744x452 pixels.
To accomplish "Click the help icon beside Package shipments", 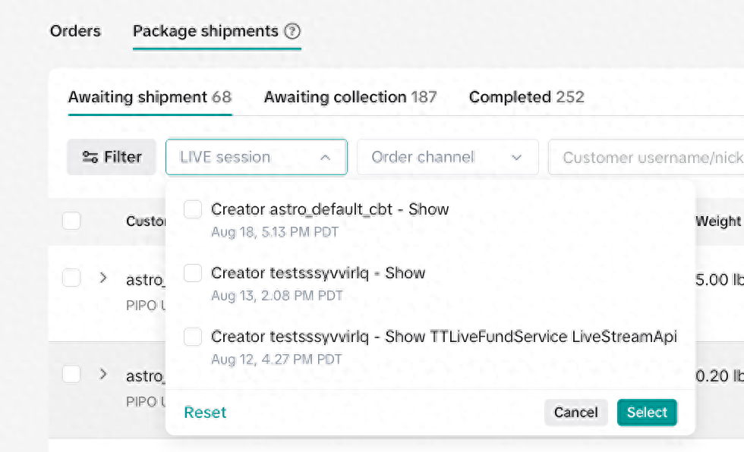I will point(292,31).
